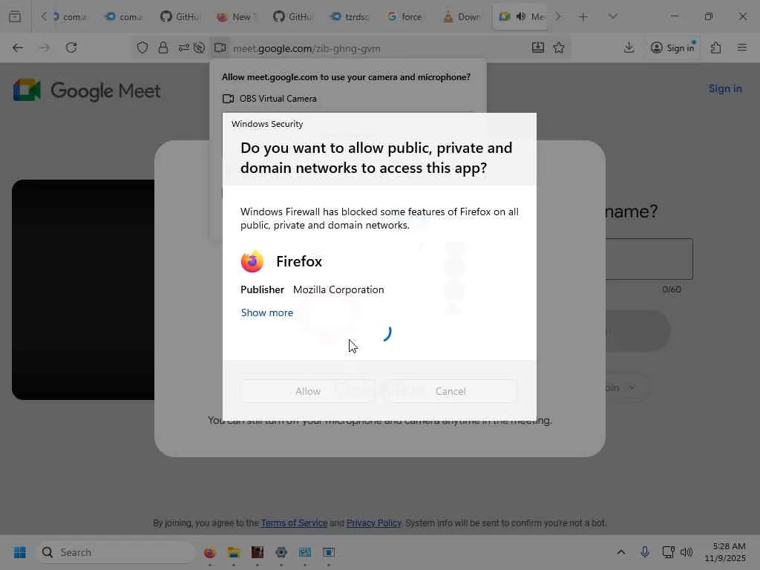
Task: Switch to the Down VLC tab
Action: pos(462,16)
